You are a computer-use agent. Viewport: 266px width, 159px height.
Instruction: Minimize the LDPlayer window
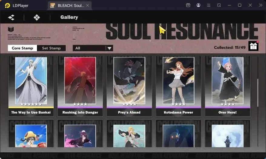pyautogui.click(x=229, y=5)
